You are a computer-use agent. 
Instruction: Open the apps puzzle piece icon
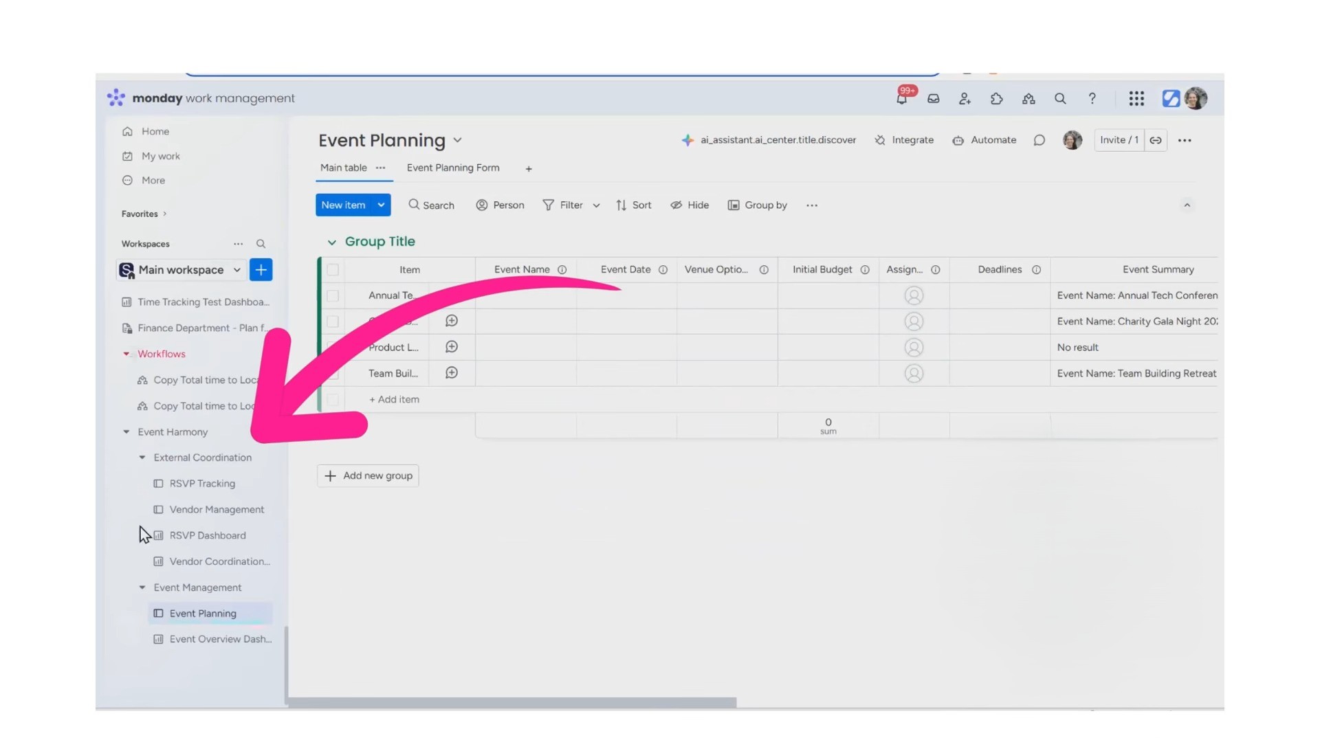(996, 99)
